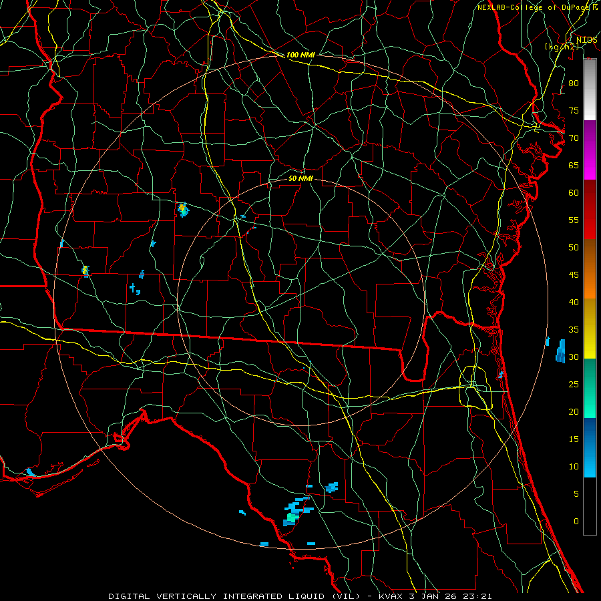Click the 55 value on the color scale
The height and width of the screenshot is (601, 601).
point(574,220)
